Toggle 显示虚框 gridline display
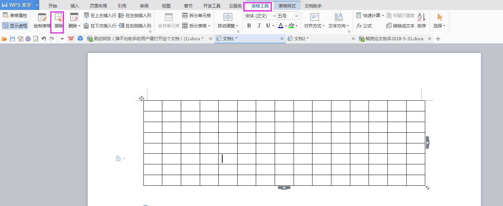The width and height of the screenshot is (503, 206). [15, 26]
